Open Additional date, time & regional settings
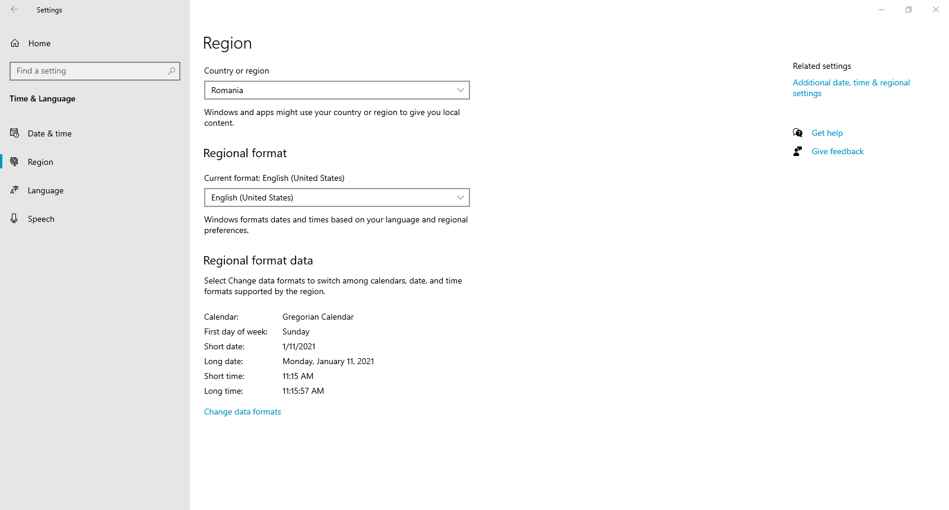 pyautogui.click(x=851, y=88)
